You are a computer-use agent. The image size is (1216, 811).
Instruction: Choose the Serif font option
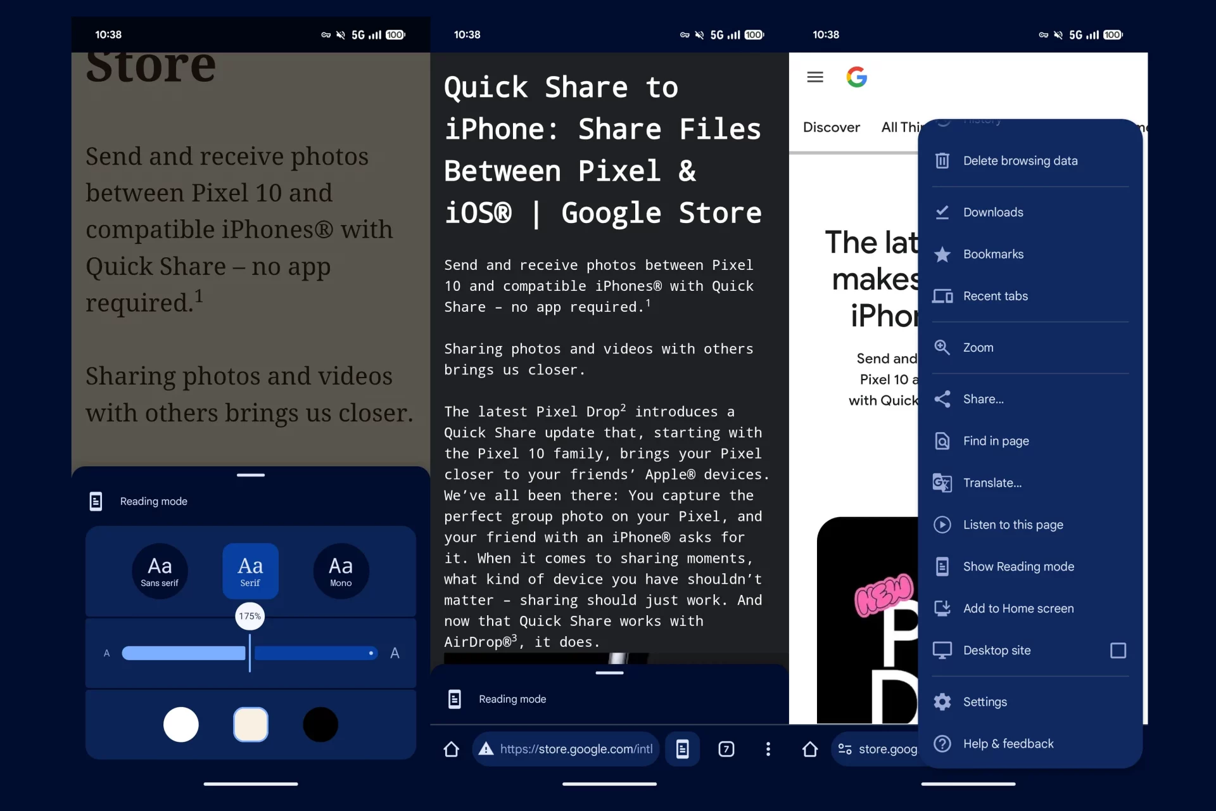pos(250,570)
